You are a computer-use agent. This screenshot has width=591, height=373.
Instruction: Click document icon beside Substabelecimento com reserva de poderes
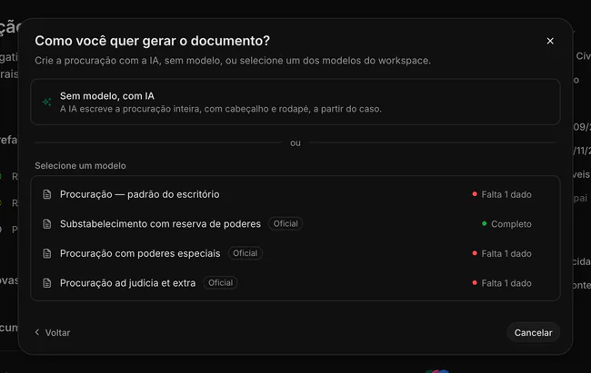pyautogui.click(x=46, y=224)
